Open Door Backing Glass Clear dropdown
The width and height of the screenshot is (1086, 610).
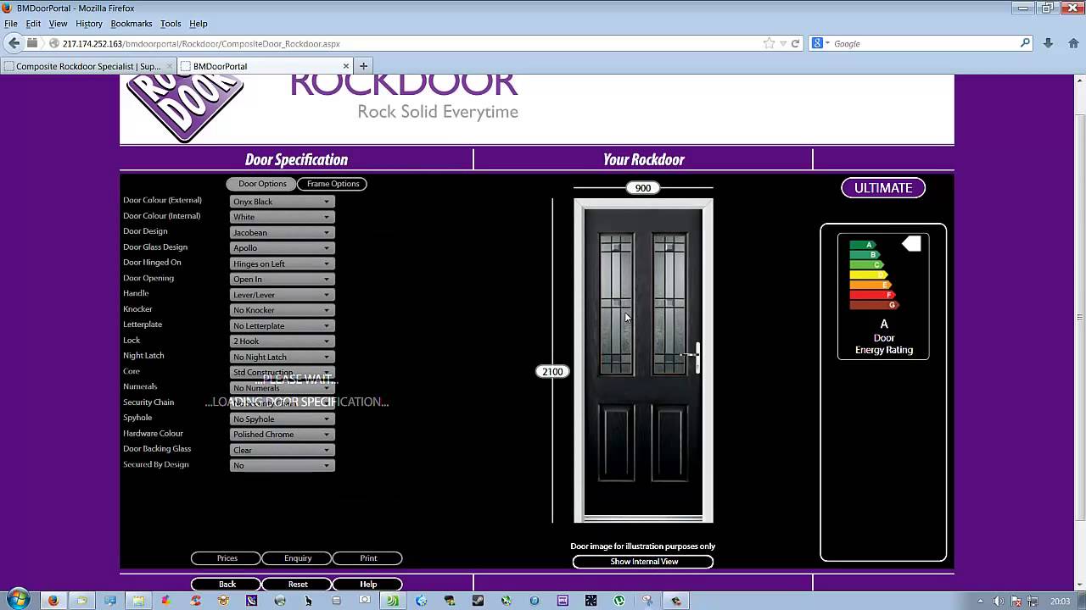point(282,450)
